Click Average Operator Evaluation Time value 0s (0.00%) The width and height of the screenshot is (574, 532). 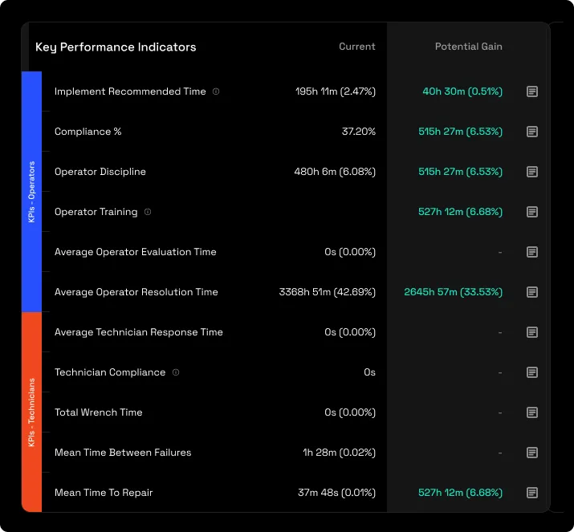click(350, 252)
